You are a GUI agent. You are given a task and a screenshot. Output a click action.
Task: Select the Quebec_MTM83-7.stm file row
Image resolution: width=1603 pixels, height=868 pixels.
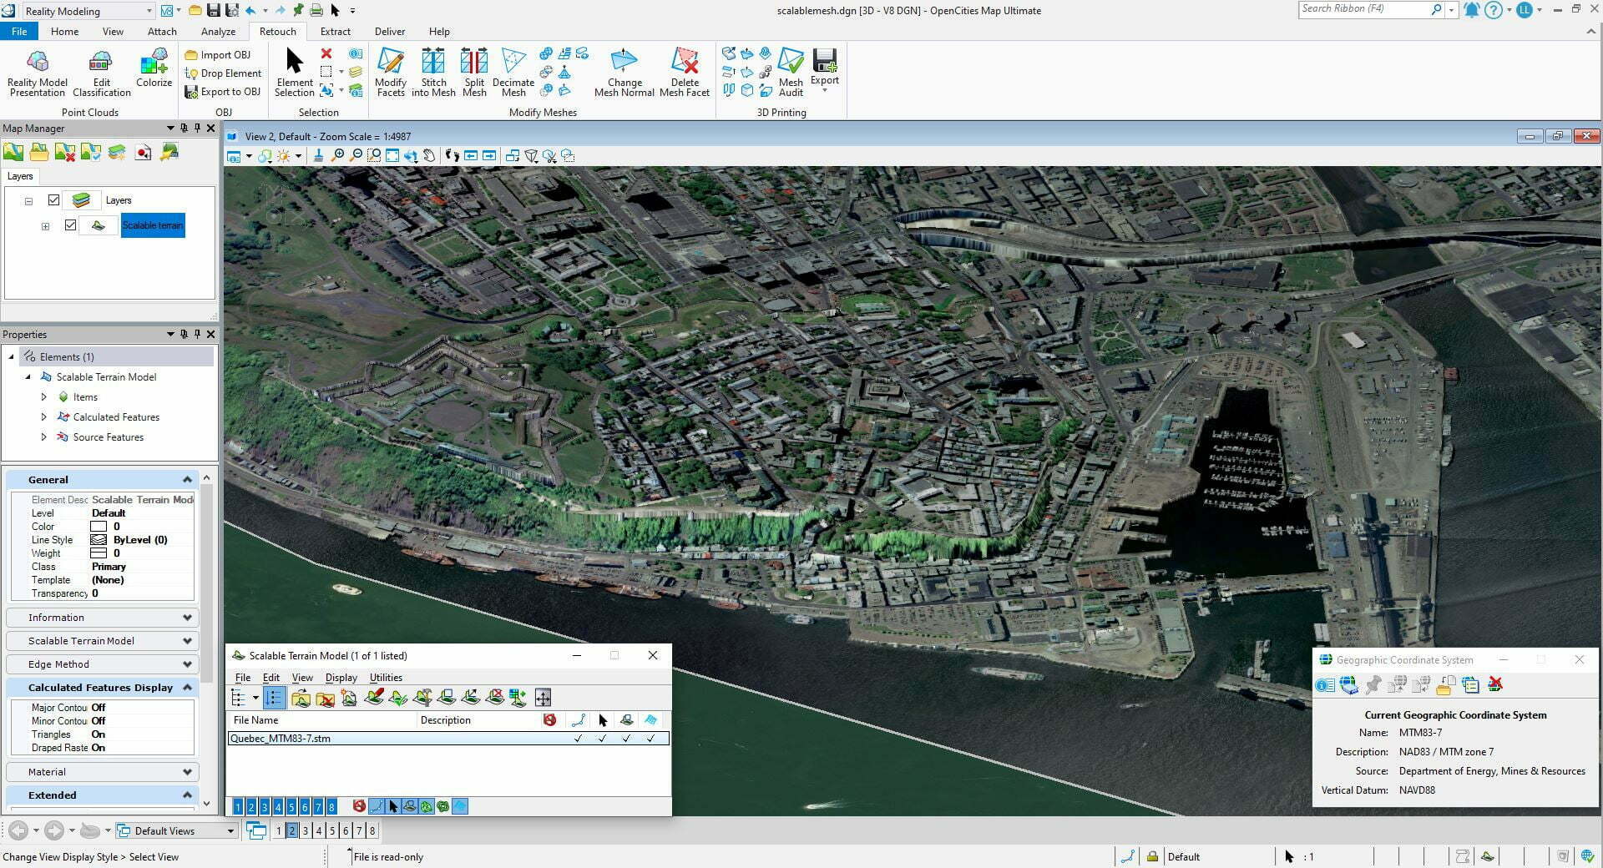(x=334, y=738)
